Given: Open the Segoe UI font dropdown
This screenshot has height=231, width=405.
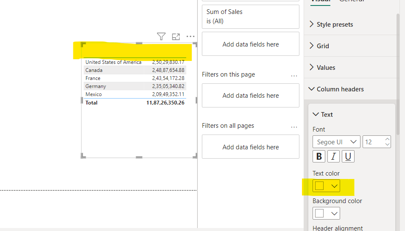Looking at the screenshot, I should click(x=336, y=142).
